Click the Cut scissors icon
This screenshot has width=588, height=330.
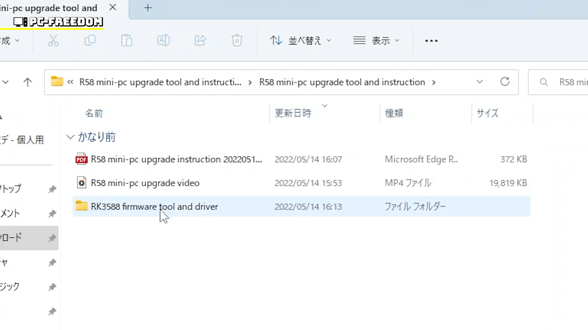point(53,40)
